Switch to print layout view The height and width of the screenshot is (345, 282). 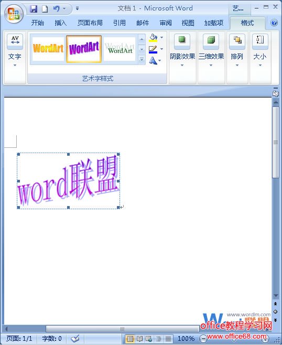130,339
